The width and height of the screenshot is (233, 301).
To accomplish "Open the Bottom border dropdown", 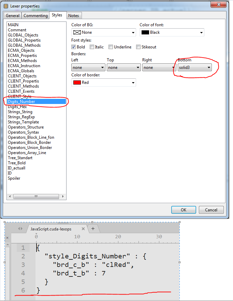I will click(194, 67).
